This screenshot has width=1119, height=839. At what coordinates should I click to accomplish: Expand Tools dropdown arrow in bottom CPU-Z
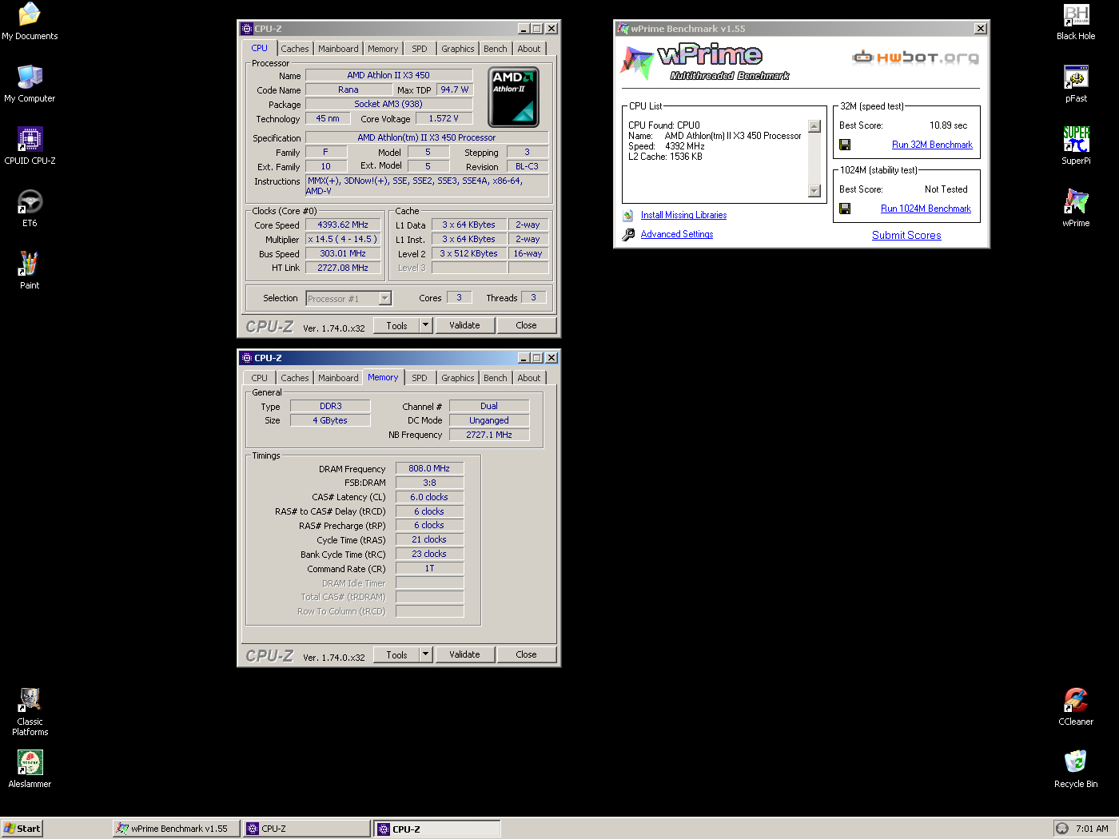426,654
